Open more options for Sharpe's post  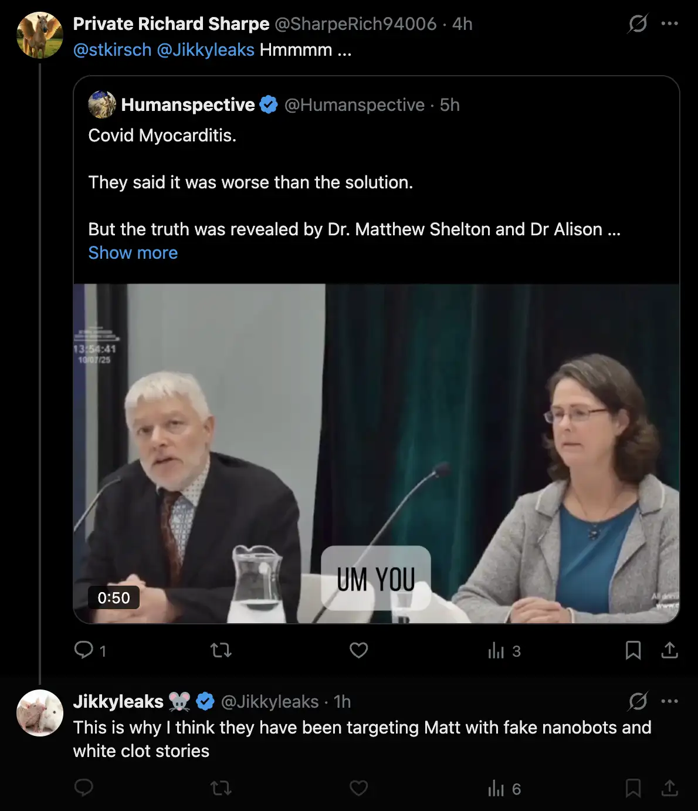[x=669, y=24]
